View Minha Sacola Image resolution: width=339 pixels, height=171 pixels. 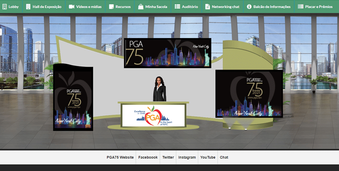click(x=152, y=7)
